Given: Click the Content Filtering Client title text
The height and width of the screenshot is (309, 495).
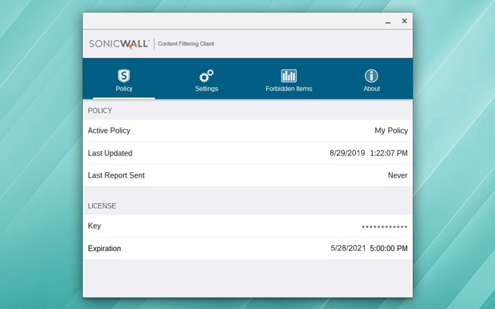Looking at the screenshot, I should pos(186,44).
